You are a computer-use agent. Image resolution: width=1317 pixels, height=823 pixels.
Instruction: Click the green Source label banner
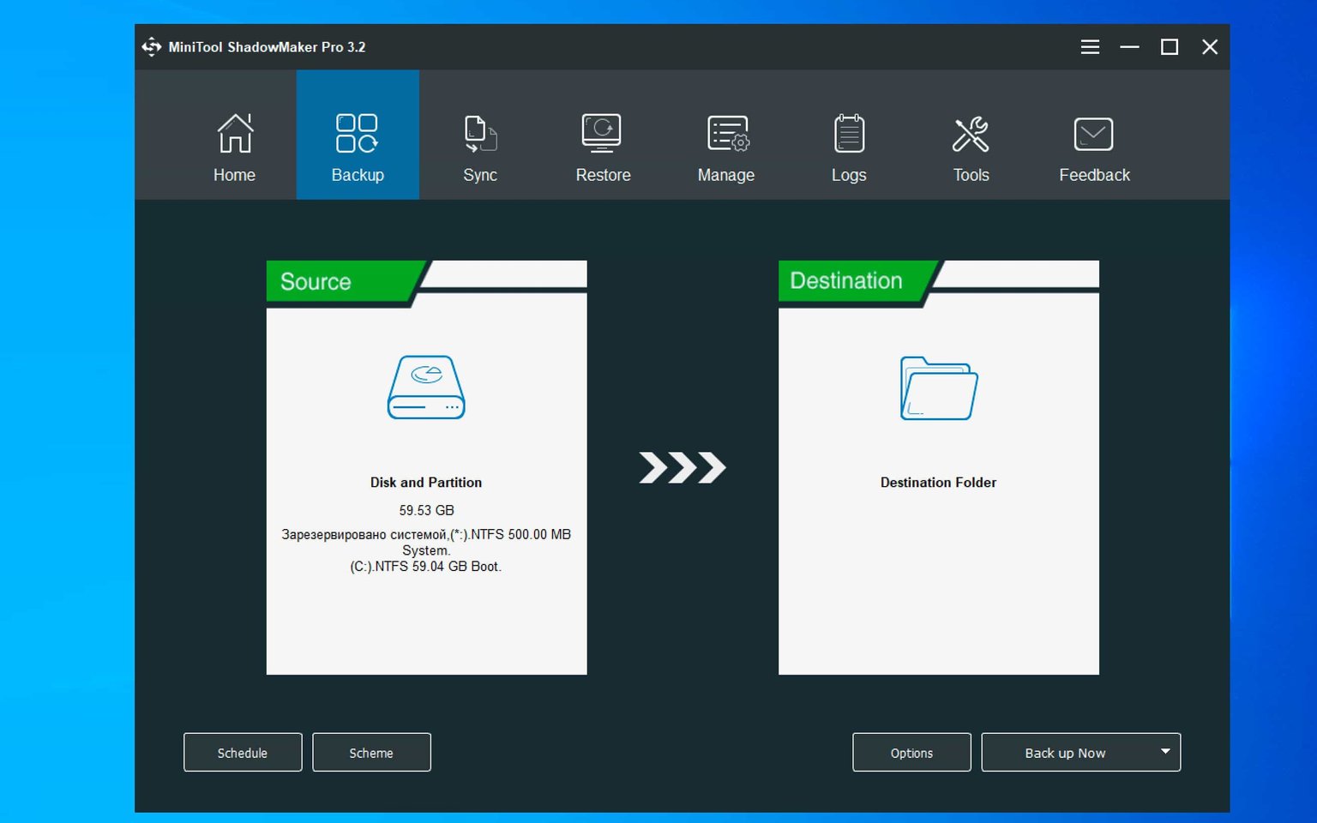(334, 281)
